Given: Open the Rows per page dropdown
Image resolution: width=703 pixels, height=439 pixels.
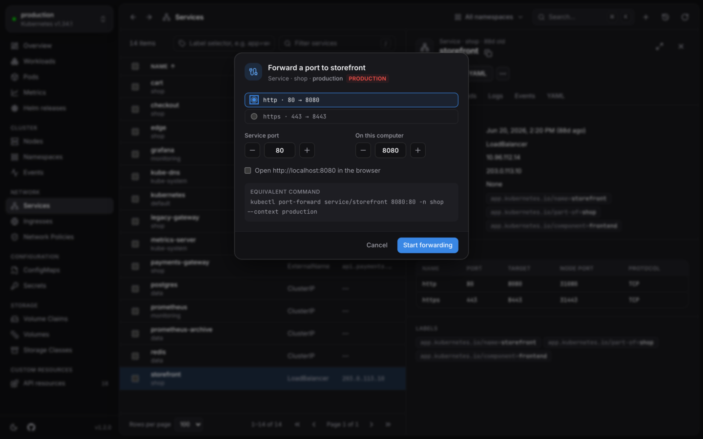Looking at the screenshot, I should [190, 424].
